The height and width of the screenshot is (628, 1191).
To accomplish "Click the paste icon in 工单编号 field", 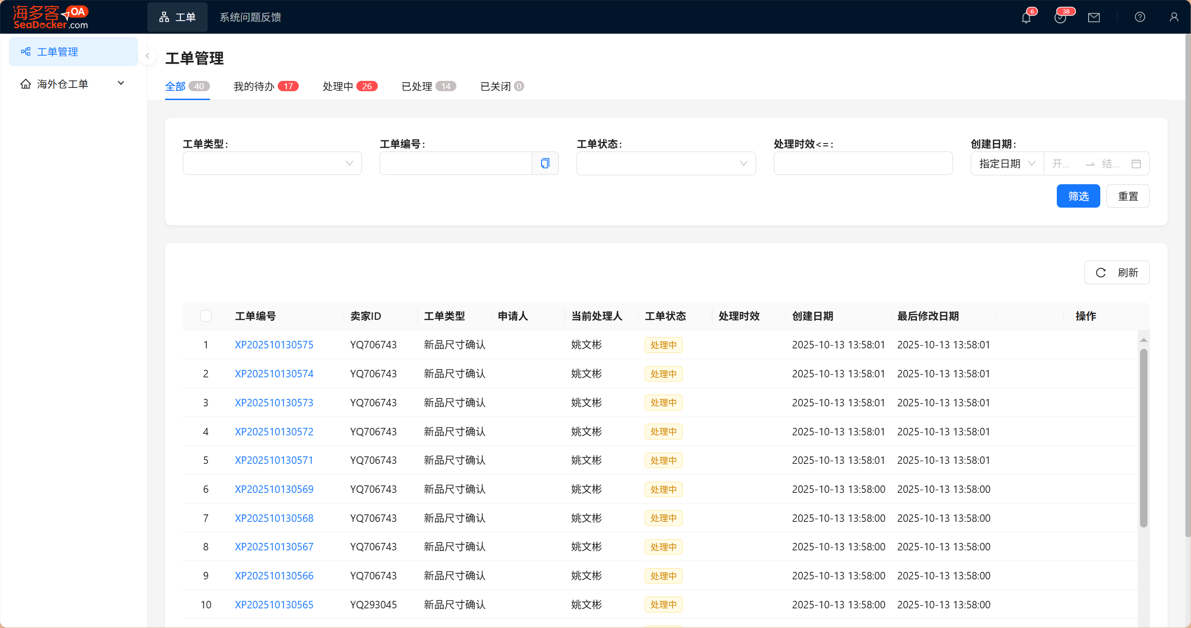I will click(x=545, y=163).
